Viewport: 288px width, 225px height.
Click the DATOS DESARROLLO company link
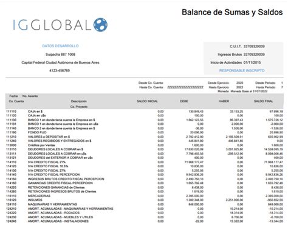tap(60, 46)
